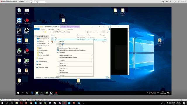Click the command prompt window scrollbar
Viewport: 187px width, 105px height.
(128, 51)
